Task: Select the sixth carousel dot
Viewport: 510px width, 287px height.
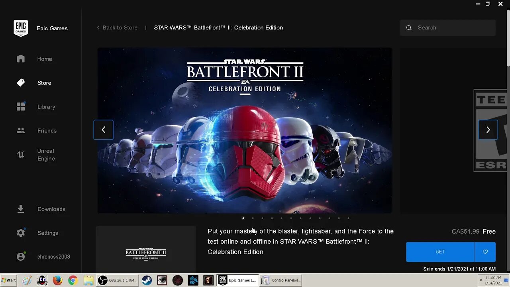Action: point(291,218)
